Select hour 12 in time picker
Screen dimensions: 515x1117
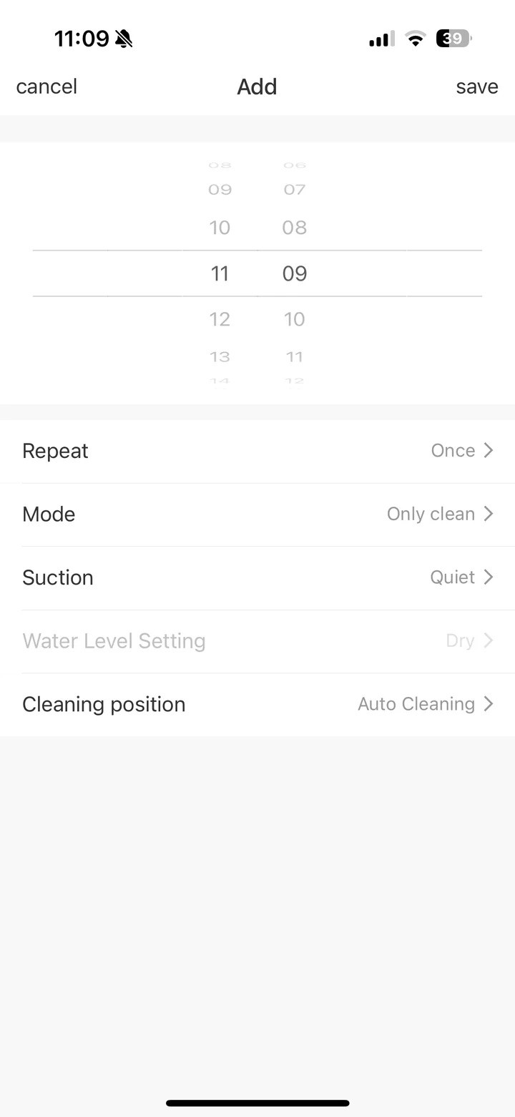coord(220,319)
